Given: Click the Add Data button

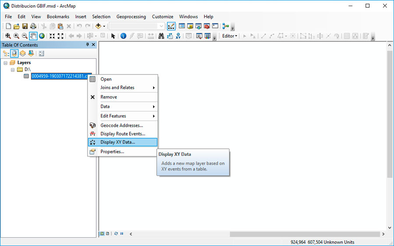Looking at the screenshot, I should coord(98,26).
